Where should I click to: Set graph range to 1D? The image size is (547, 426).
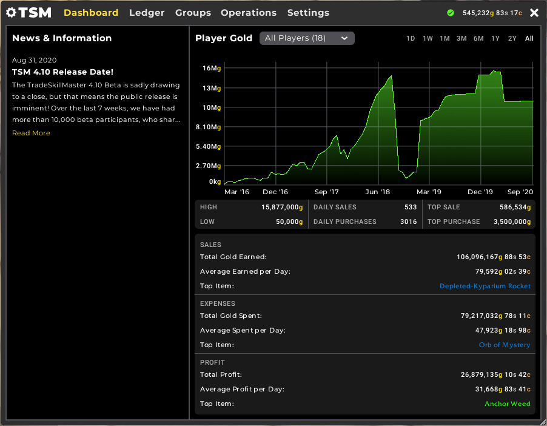click(x=411, y=39)
